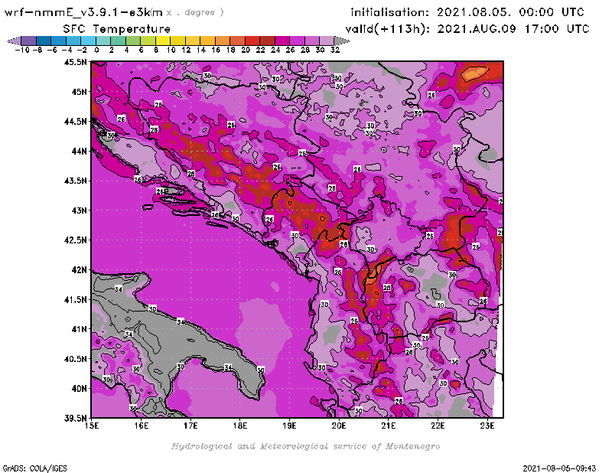
Task: Click the 16E longitude label
Action: (x=142, y=426)
